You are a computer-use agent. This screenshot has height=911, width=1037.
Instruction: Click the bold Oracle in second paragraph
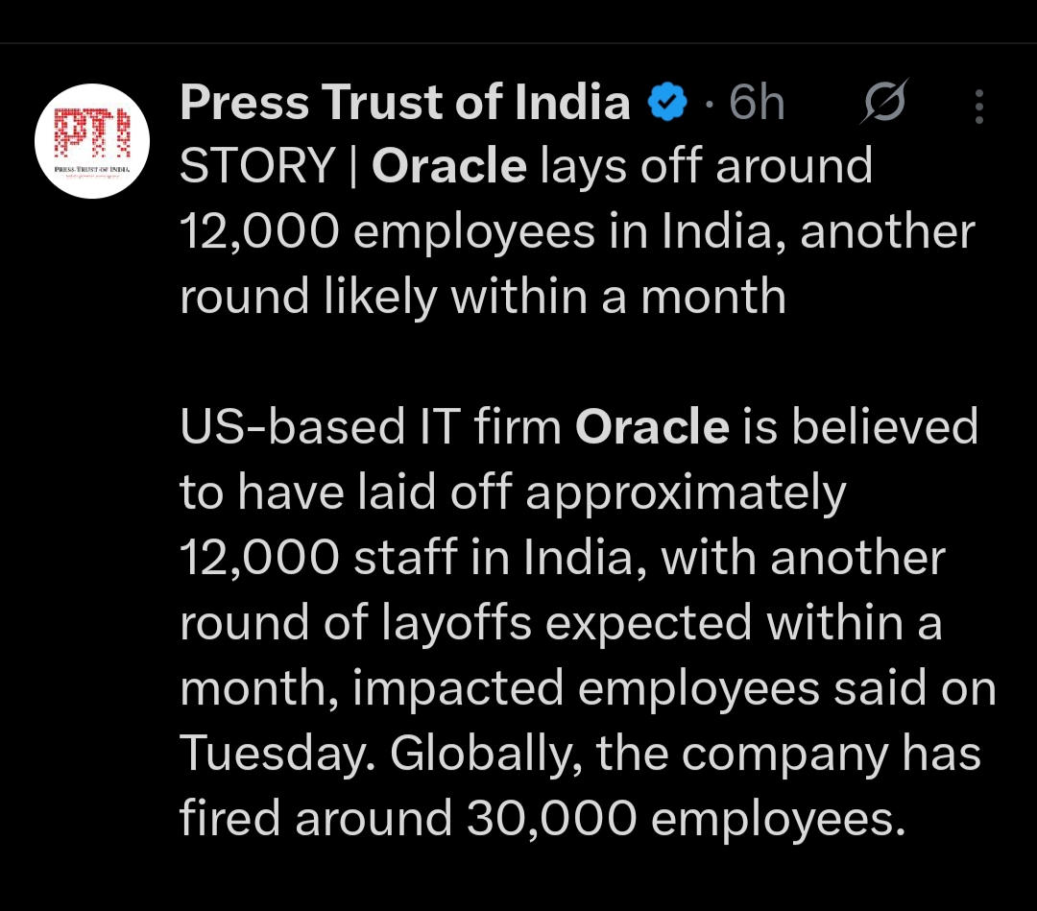point(652,427)
